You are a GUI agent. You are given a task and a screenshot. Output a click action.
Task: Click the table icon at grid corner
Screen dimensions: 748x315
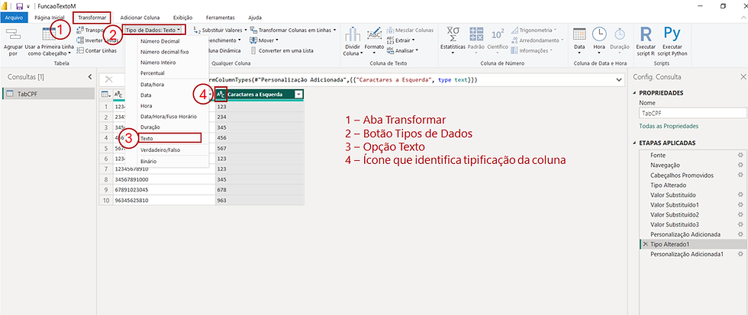click(105, 95)
